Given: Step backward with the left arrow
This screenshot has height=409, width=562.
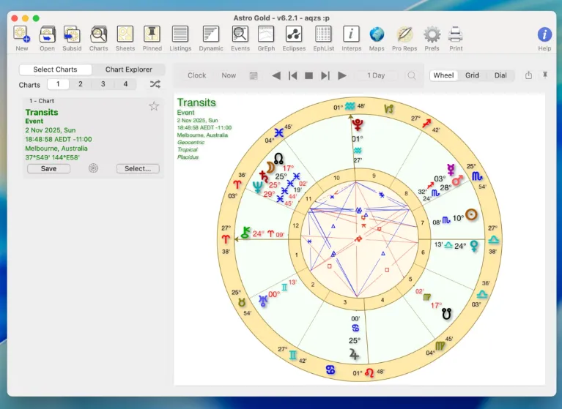Looking at the screenshot, I should (276, 75).
